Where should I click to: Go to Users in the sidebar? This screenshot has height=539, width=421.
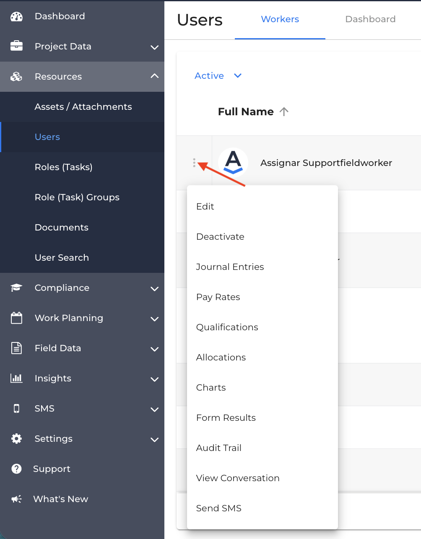point(82,137)
